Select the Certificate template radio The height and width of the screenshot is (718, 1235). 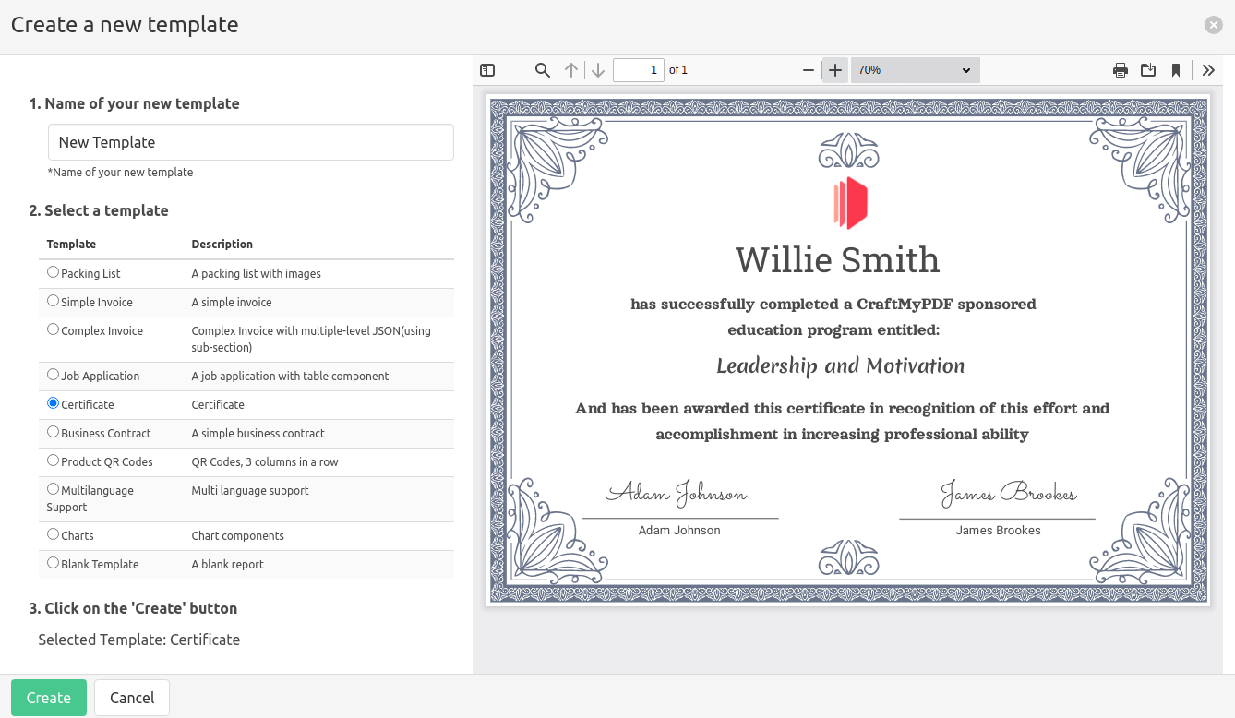click(53, 403)
